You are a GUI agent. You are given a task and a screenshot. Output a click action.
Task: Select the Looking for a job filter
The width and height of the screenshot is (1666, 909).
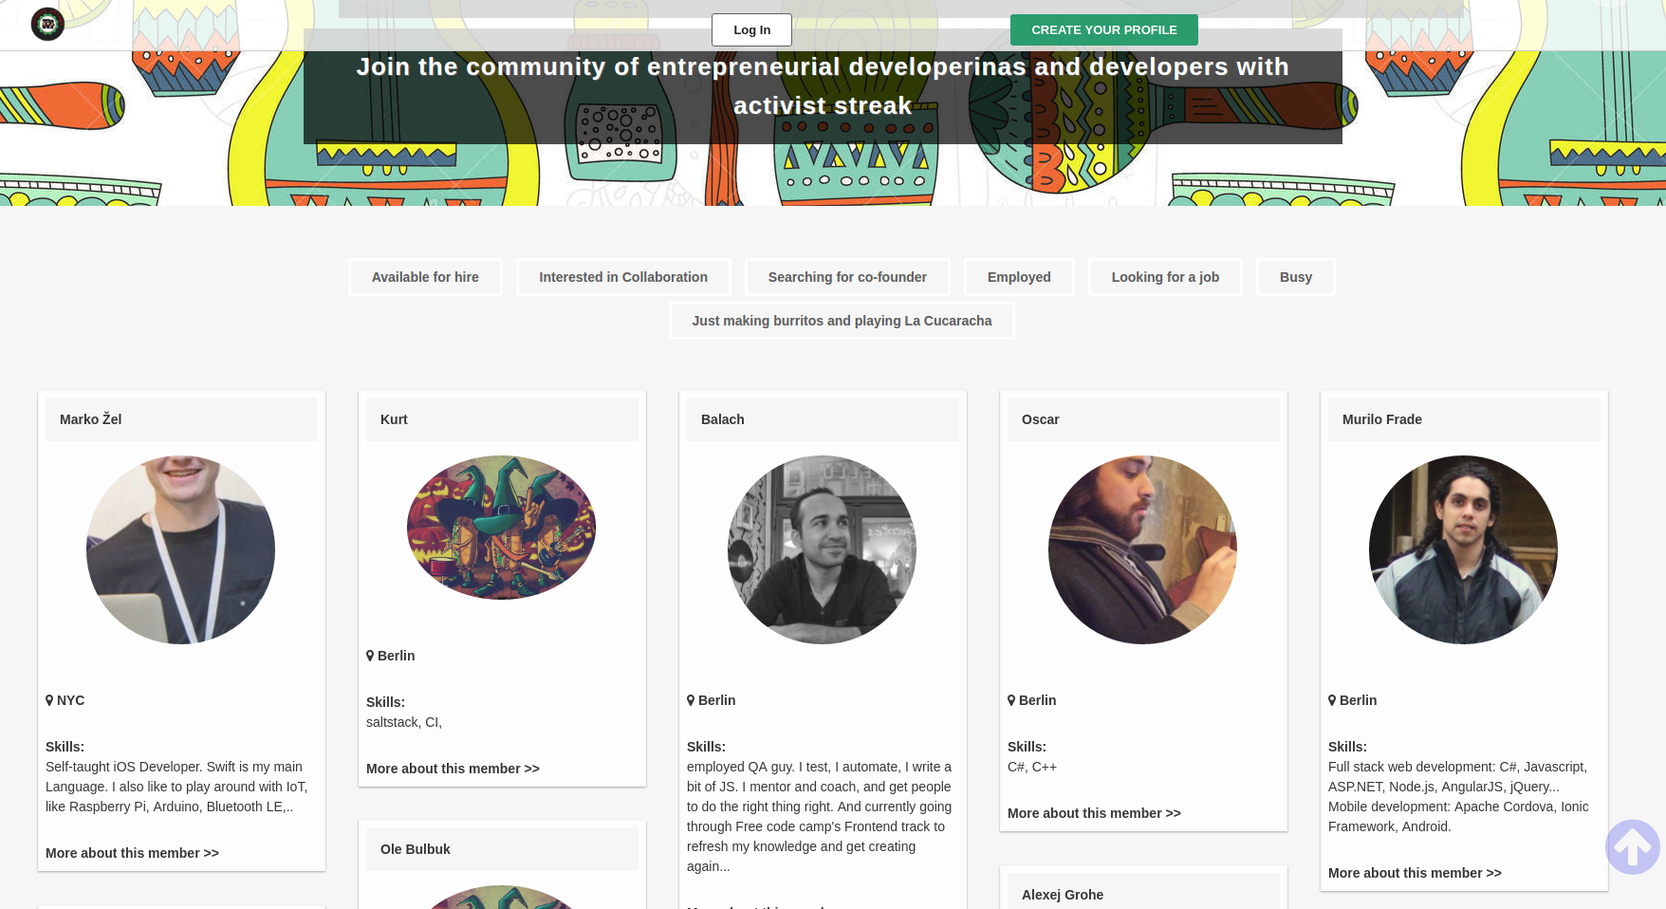click(x=1165, y=277)
